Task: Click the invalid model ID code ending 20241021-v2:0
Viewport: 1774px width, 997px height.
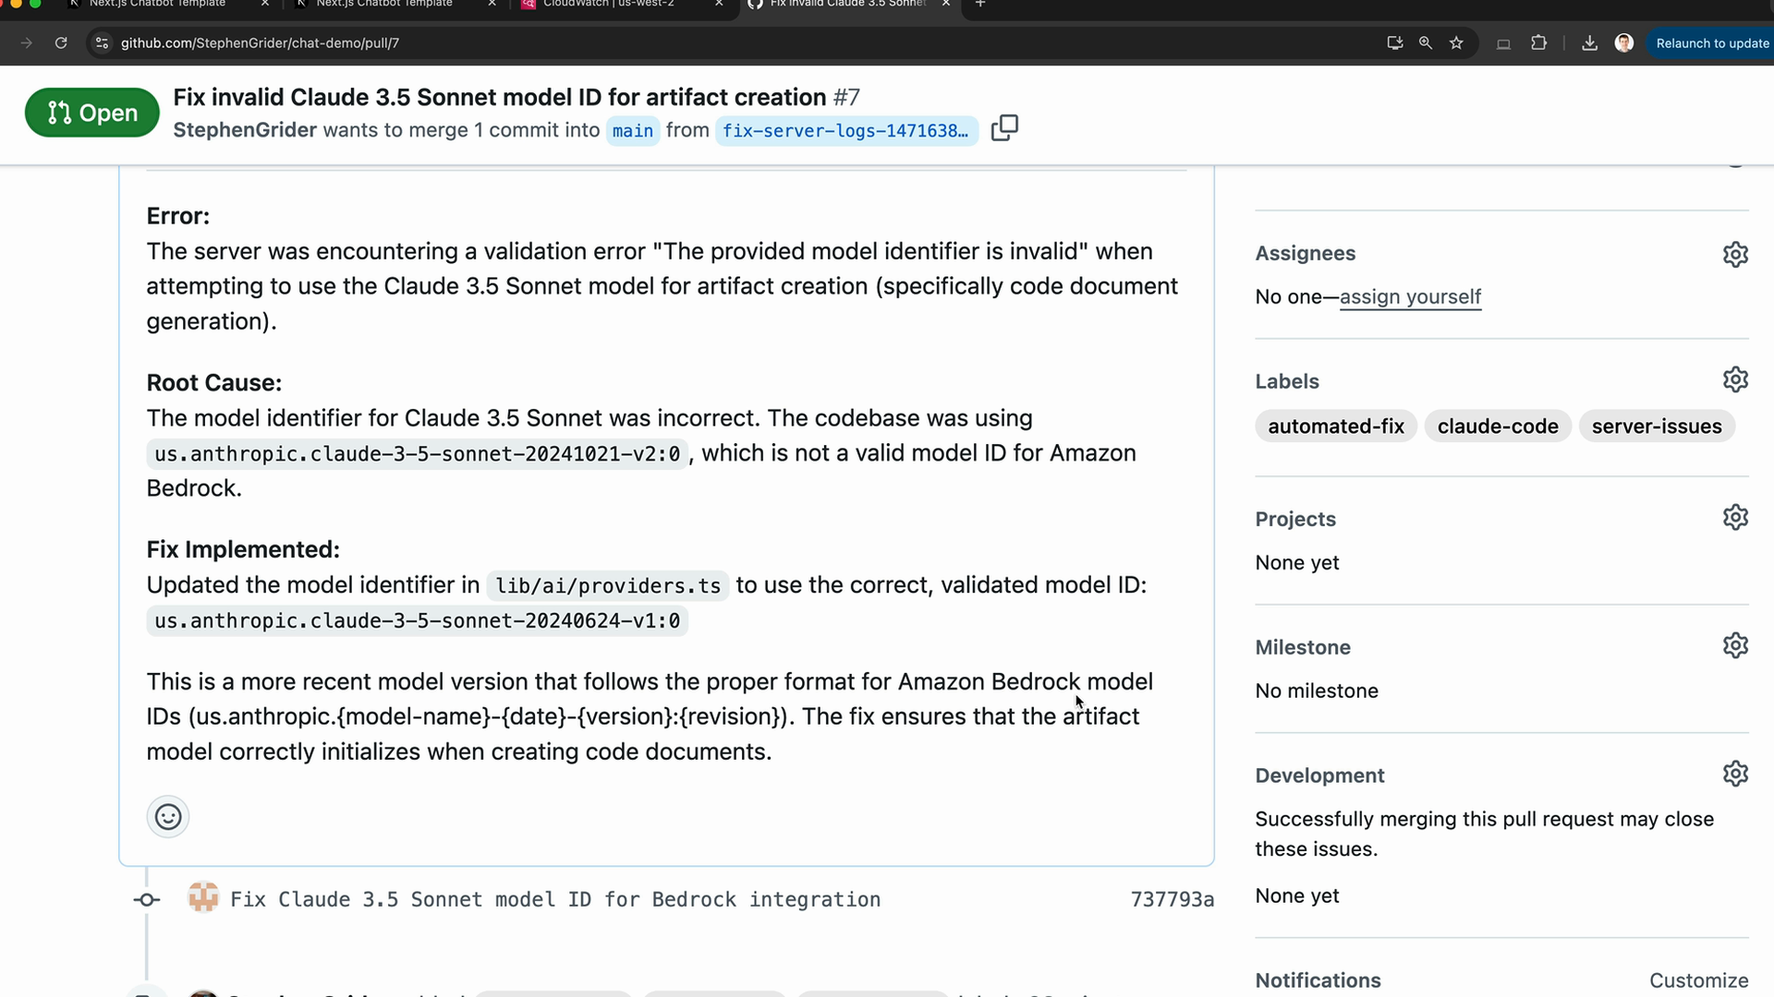Action: (x=418, y=454)
